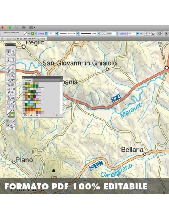Click the Opacità link

pyautogui.click(x=123, y=33)
